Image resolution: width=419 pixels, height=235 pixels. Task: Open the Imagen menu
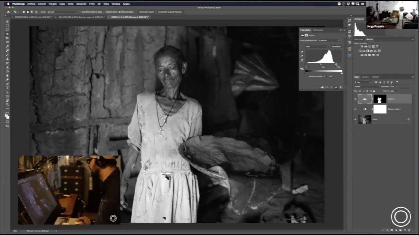coord(52,4)
